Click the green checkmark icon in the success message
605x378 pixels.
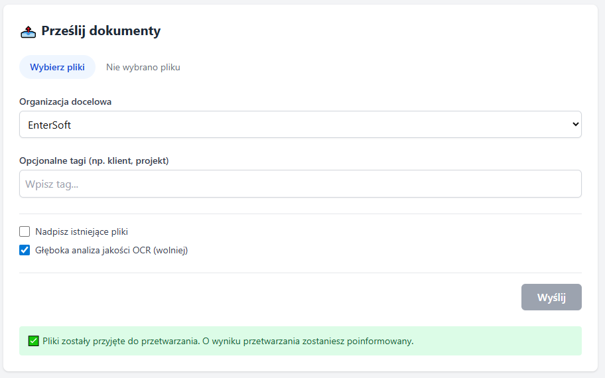[x=34, y=341]
